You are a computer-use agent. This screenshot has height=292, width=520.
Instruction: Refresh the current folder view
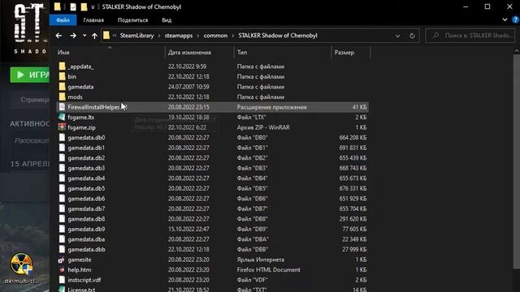[x=412, y=36]
